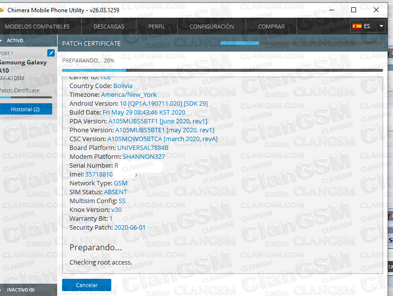This screenshot has width=393, height=296.
Task: Click the Knox Version value v30
Action: click(117, 209)
